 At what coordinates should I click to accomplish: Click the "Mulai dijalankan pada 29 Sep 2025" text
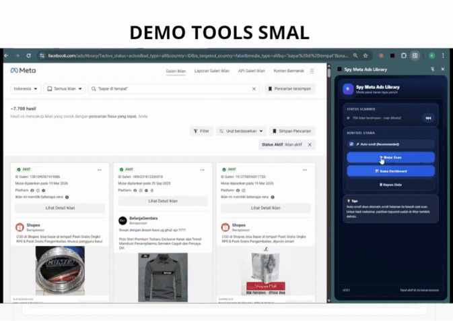tap(144, 183)
